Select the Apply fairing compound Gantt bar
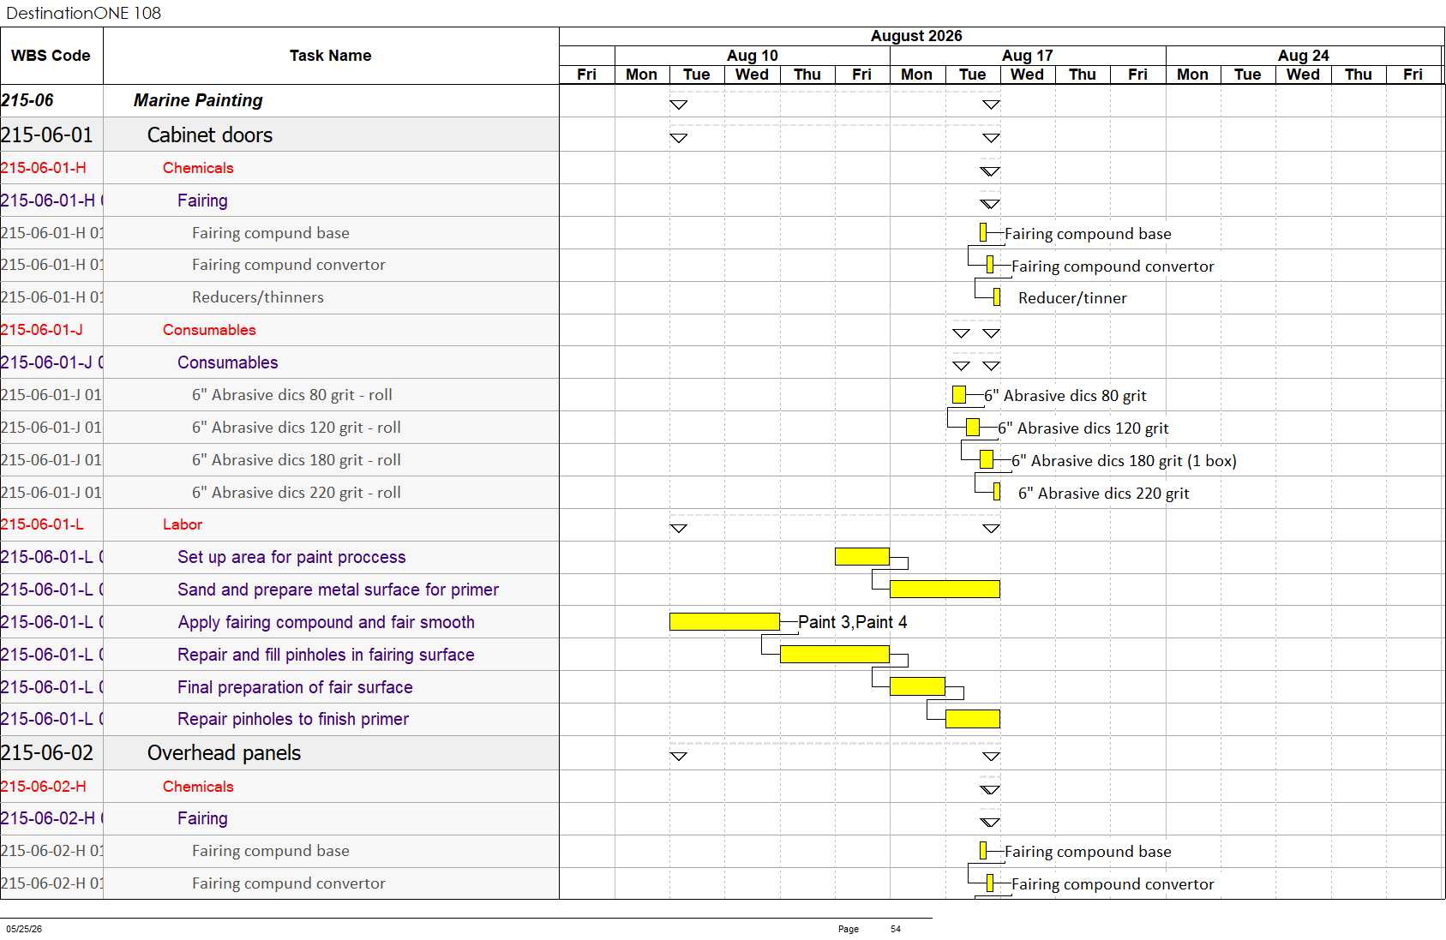The image size is (1446, 940). [x=724, y=621]
